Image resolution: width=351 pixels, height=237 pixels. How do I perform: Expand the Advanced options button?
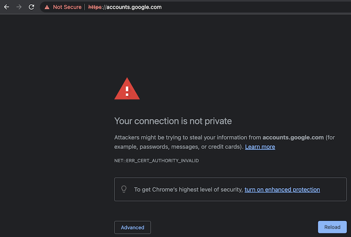pos(133,227)
